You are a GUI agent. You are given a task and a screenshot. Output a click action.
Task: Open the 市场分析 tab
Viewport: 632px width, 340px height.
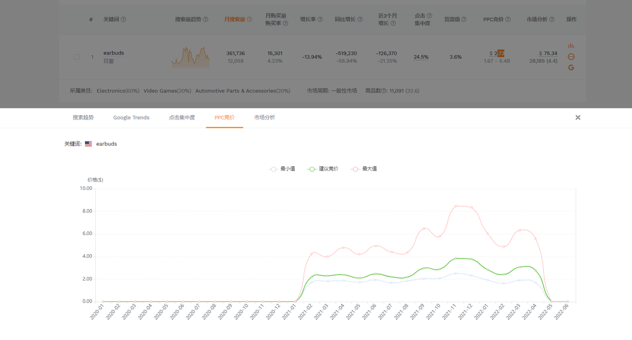pyautogui.click(x=264, y=117)
